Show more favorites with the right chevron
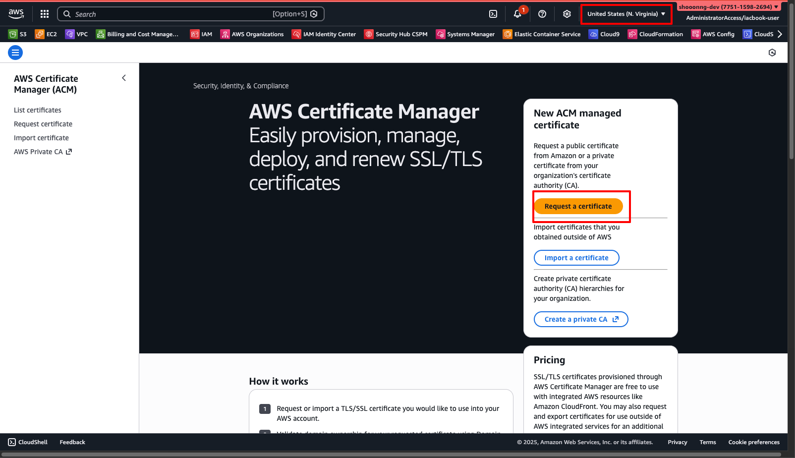795x458 pixels. tap(780, 34)
